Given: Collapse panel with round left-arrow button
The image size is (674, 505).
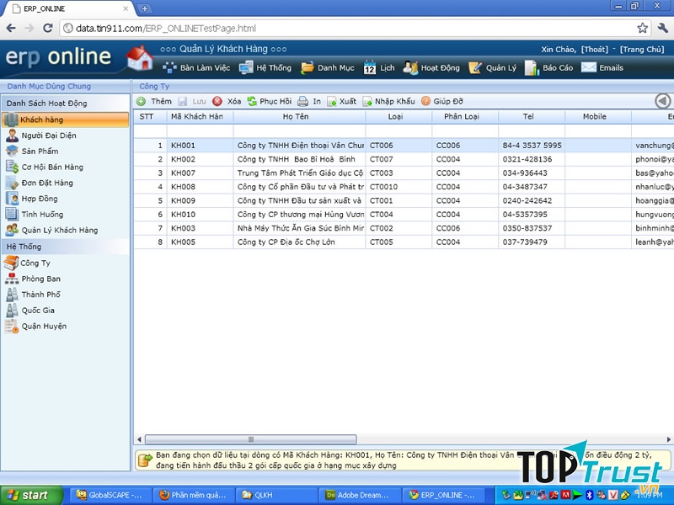Looking at the screenshot, I should click(x=663, y=101).
